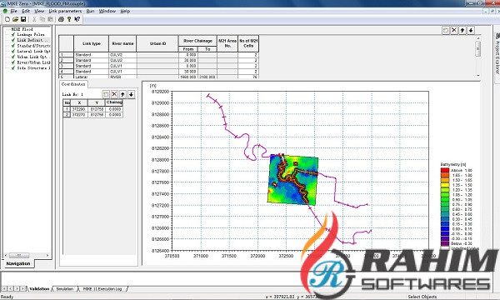Open the Run menu
Viewport: 500px width, 300px height.
(90, 11)
